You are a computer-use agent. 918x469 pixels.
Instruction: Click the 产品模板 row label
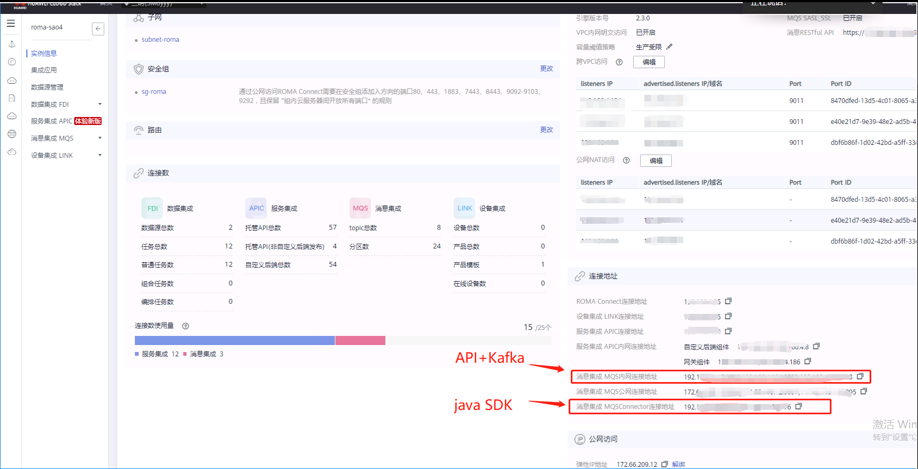coord(467,265)
